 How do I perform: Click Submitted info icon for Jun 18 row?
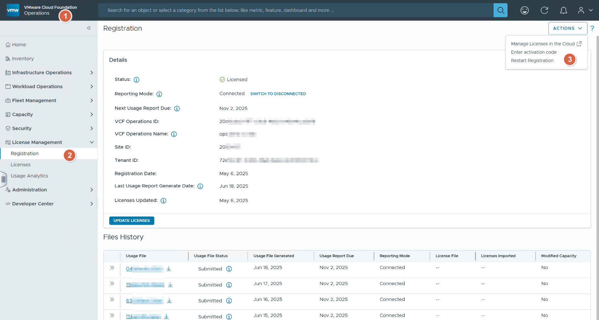(x=229, y=269)
